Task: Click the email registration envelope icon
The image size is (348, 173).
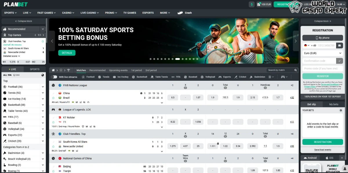Action: (x=340, y=45)
